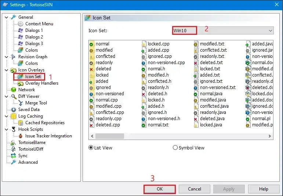This screenshot has height=196, width=283.
Task: Click the scrollbar left arrow in icon list
Action: click(92, 136)
